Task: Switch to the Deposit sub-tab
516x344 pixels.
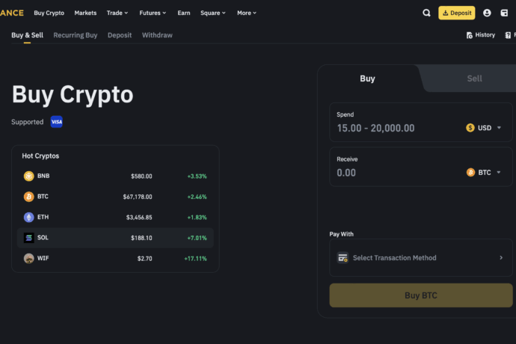Action: [x=120, y=35]
